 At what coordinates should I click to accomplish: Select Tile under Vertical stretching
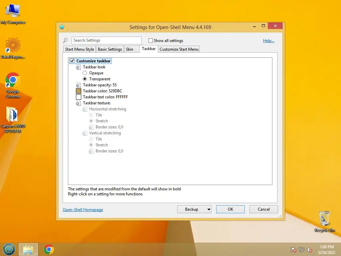(91, 139)
